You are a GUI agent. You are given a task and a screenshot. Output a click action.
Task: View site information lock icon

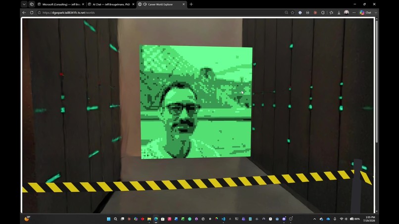click(39, 12)
